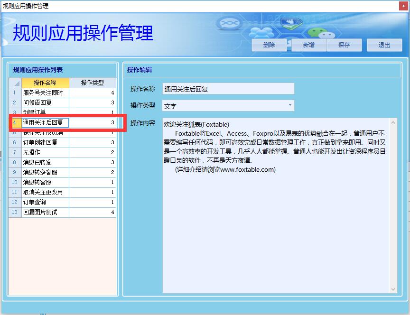Click row header 11 beside 取消关注更改用
Screen dimensions: 410x315
[15, 193]
